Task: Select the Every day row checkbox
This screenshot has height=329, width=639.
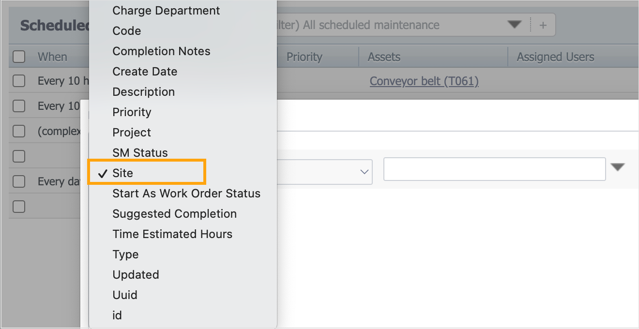Action: click(x=19, y=181)
